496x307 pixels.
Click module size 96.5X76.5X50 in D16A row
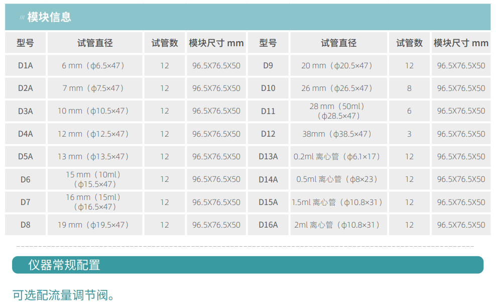click(x=461, y=225)
